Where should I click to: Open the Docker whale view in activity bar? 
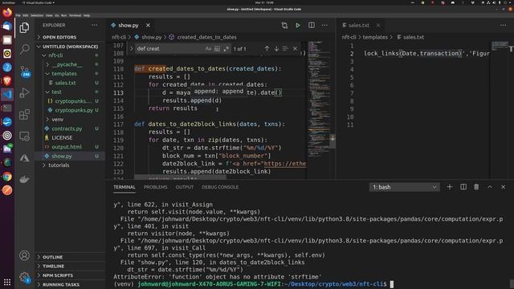[24, 180]
